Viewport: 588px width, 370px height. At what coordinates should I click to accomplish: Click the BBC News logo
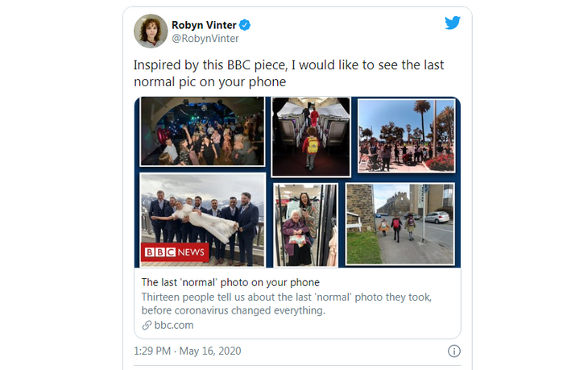tap(175, 252)
